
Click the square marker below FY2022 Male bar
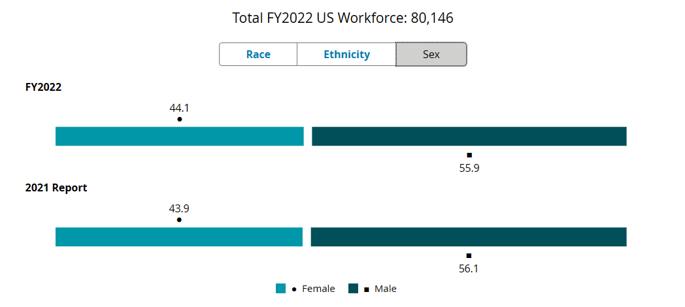tap(469, 155)
